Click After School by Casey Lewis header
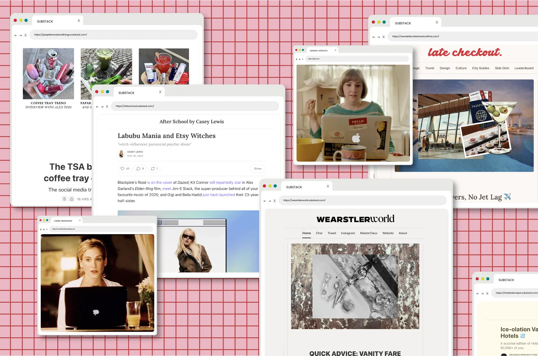This screenshot has height=356, width=538. [191, 121]
